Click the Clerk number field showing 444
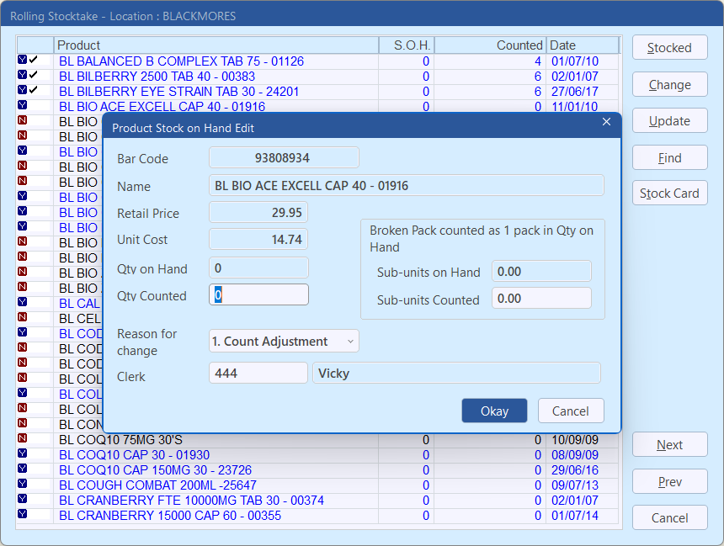724x546 pixels. pos(258,373)
